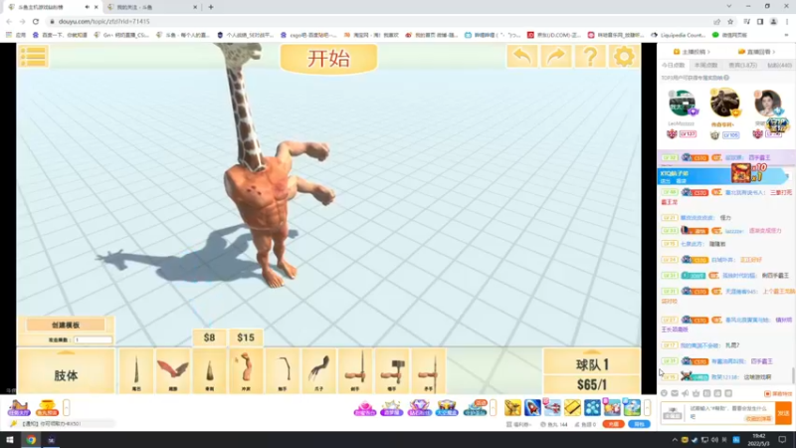
Task: Open the gold trophy prediction icon
Action: (47, 408)
